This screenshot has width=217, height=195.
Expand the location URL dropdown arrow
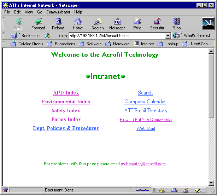(168, 36)
